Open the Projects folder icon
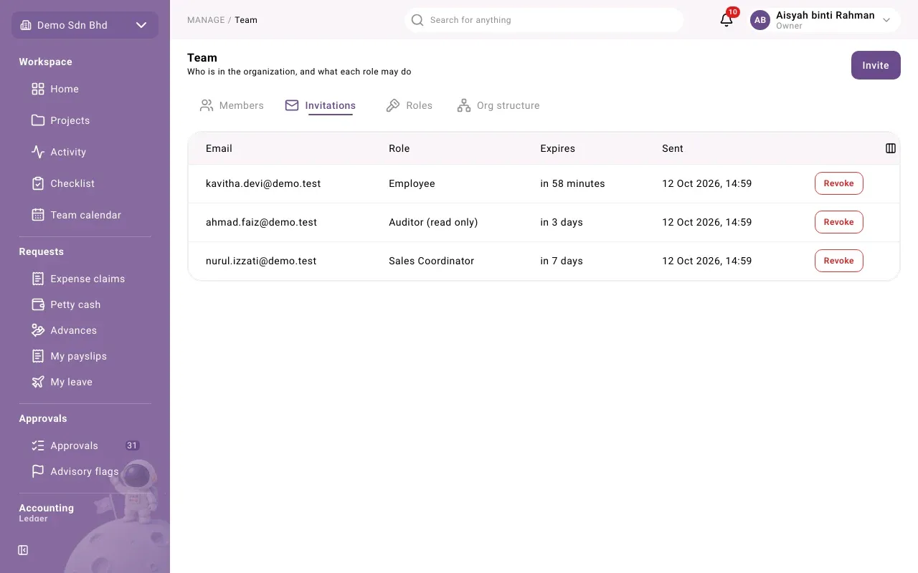The image size is (918, 573). click(38, 120)
